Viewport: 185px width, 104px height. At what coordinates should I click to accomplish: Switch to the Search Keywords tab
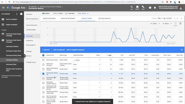49,18
